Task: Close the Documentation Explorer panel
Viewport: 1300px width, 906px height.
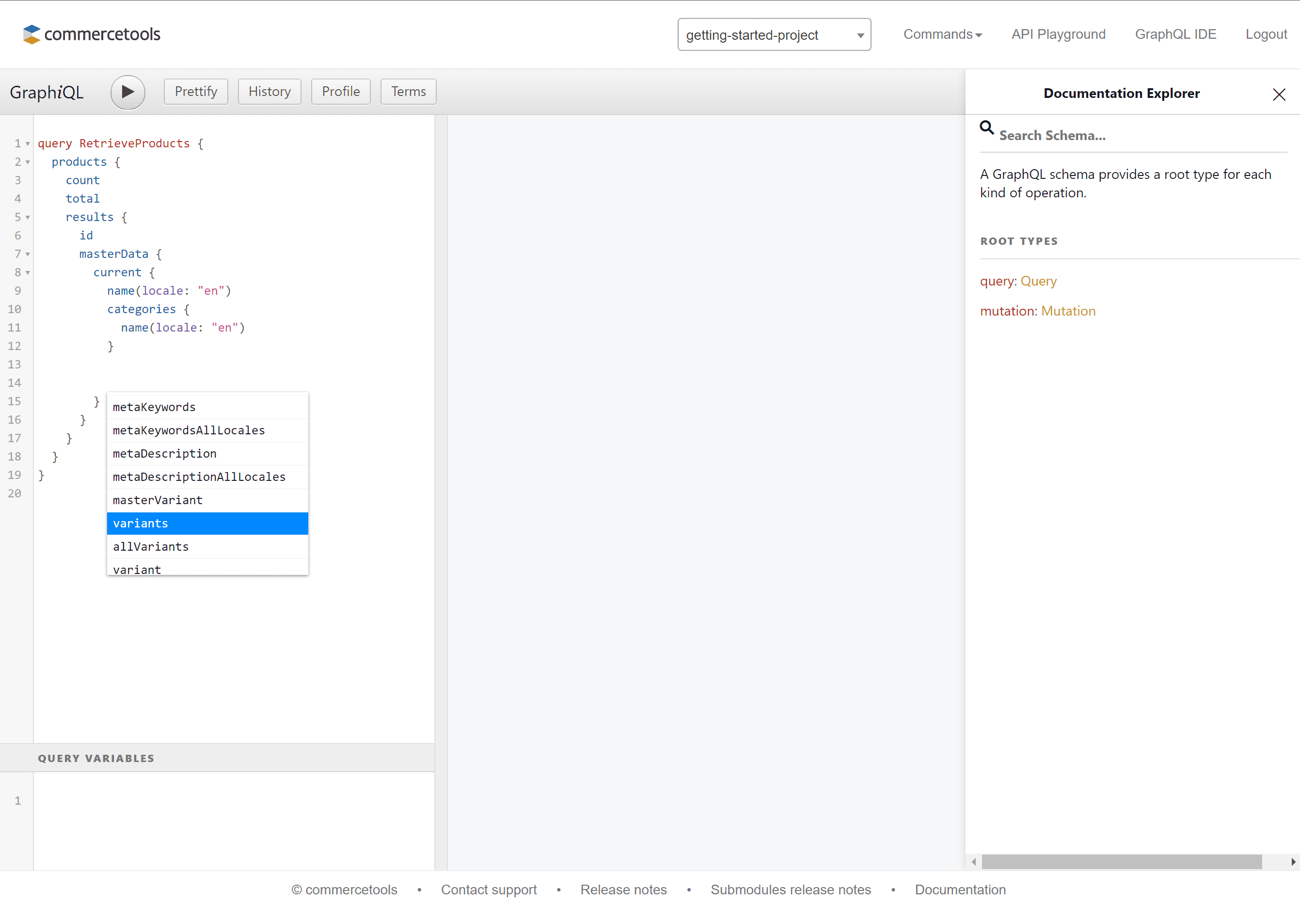Action: (x=1279, y=94)
